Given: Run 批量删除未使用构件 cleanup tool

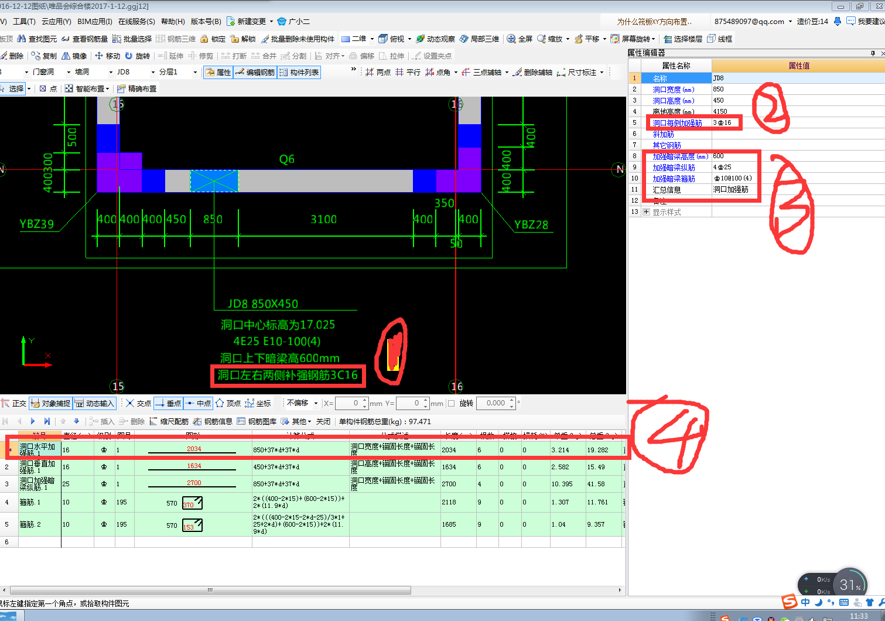Looking at the screenshot, I should pyautogui.click(x=298, y=39).
